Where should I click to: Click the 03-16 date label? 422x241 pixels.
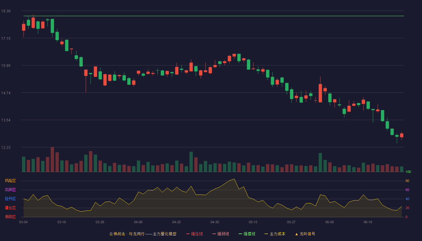coord(62,222)
